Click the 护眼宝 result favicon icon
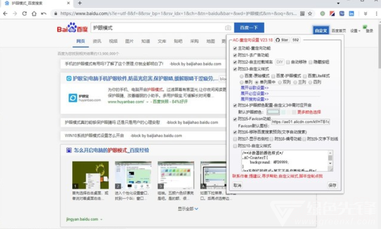Image resolution: width=381 pixels, height=229 pixels. tap(69, 78)
